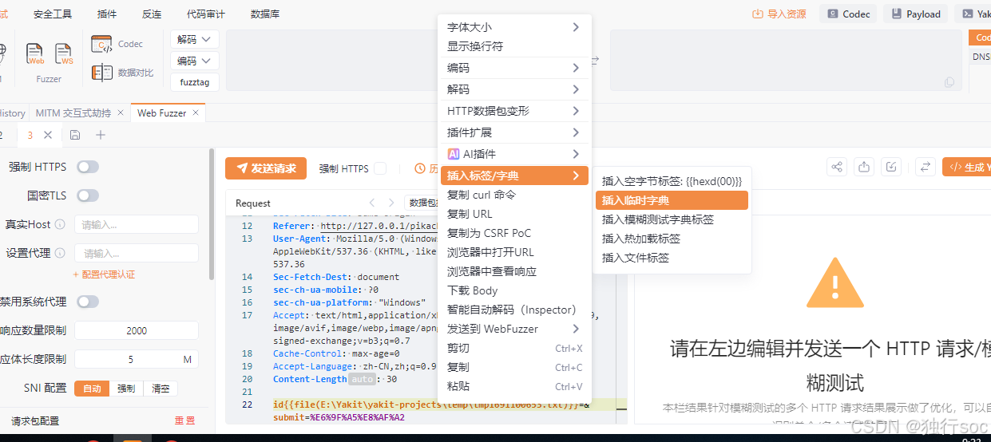Select 插入热加载标签 in submenu
This screenshot has width=991, height=442.
(672, 239)
